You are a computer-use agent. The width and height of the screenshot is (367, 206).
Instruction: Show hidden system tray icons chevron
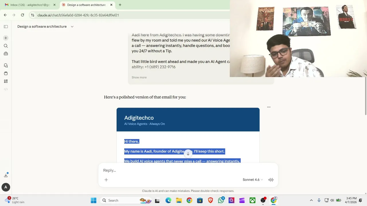311,201
